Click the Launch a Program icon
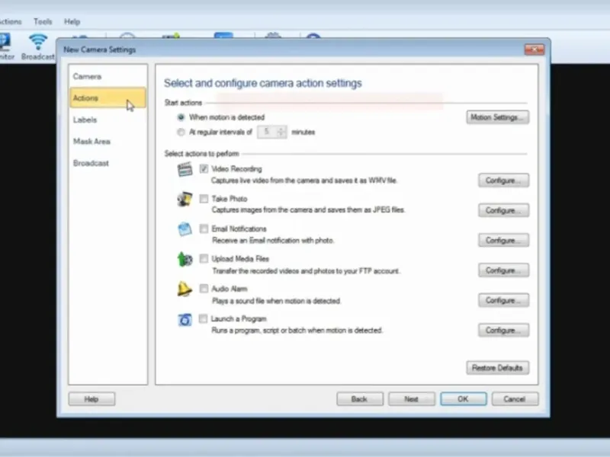610x457 pixels. [x=185, y=319]
